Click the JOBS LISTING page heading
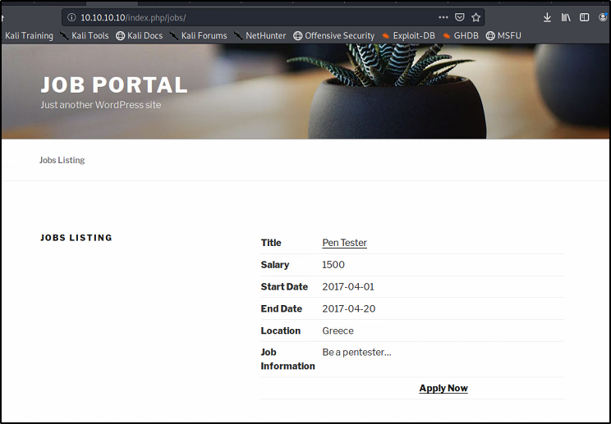The height and width of the screenshot is (424, 611). coord(76,238)
